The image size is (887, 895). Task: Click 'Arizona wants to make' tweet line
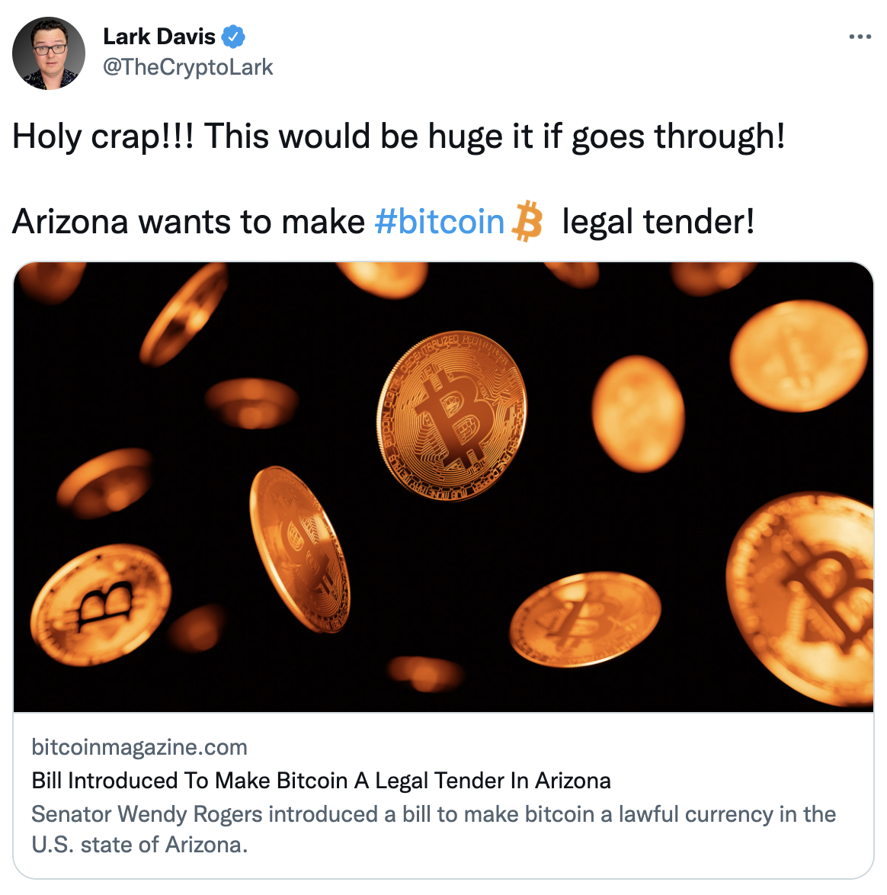click(x=189, y=222)
